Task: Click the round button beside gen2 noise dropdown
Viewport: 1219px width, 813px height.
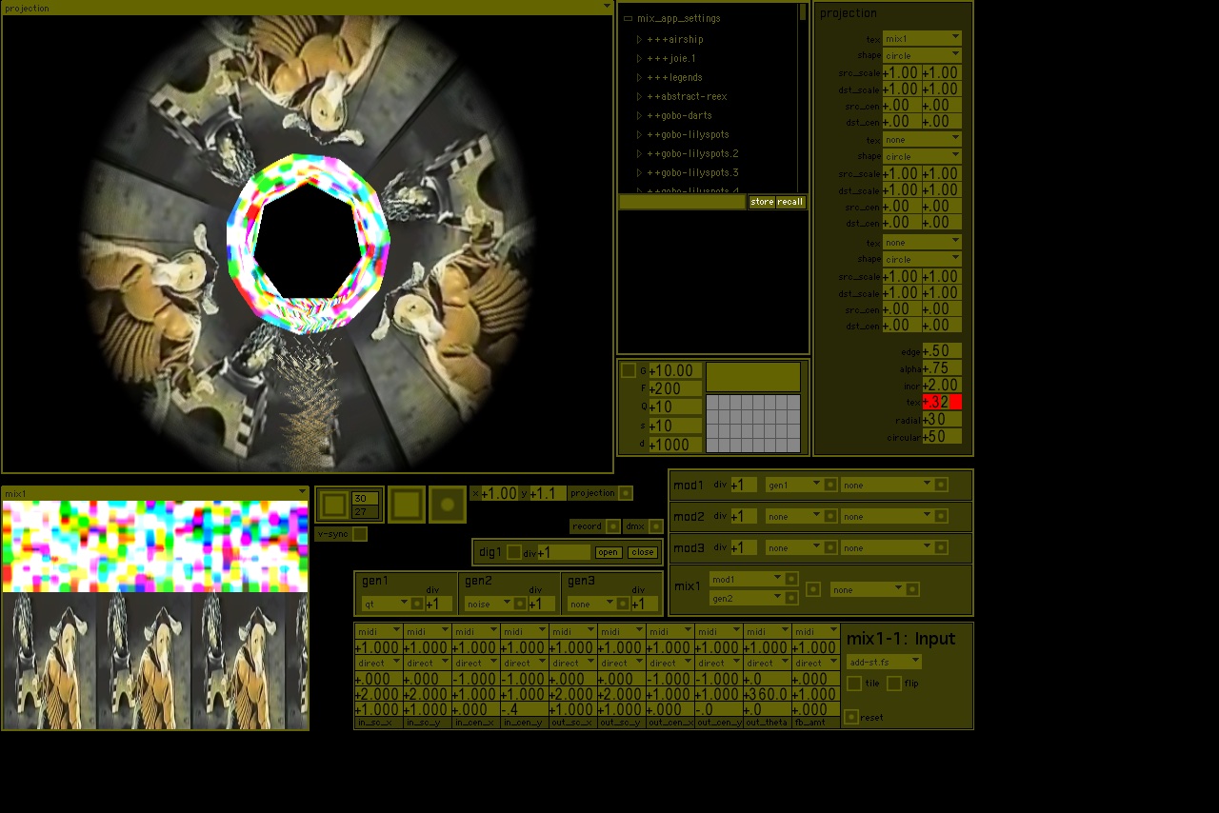Action: [520, 604]
